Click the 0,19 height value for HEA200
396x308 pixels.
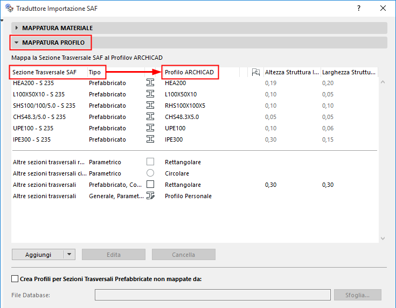tap(270, 83)
